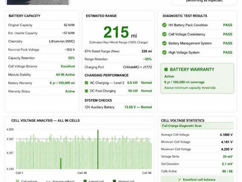
Task: Click the green square beside Battery Warranty
Action: pos(166,70)
